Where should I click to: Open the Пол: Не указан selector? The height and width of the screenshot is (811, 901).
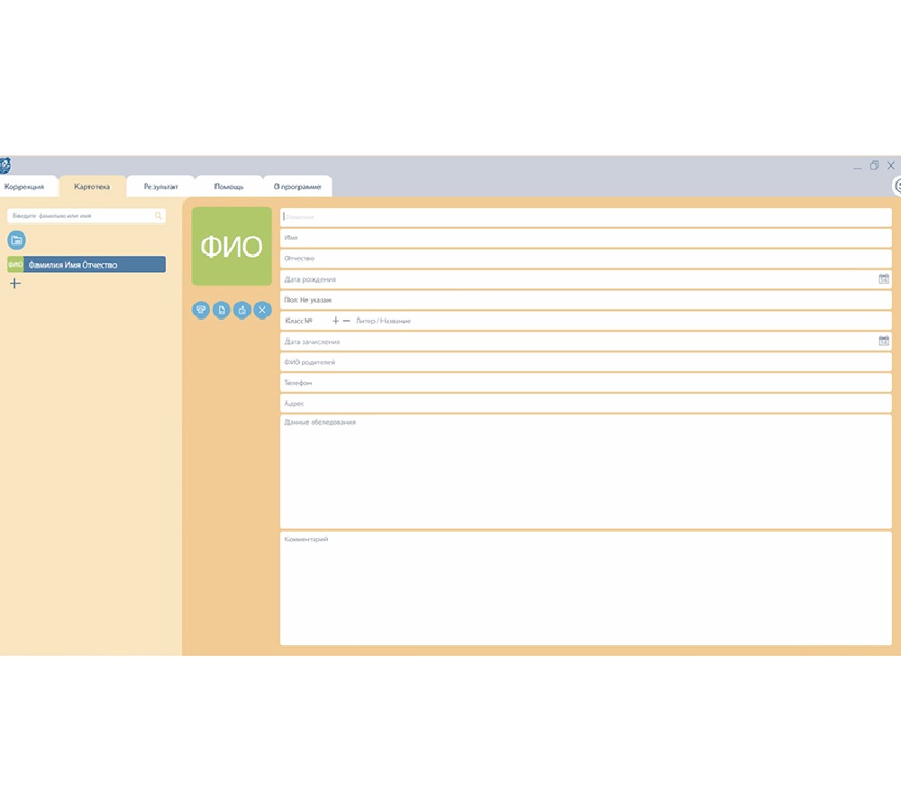(586, 300)
